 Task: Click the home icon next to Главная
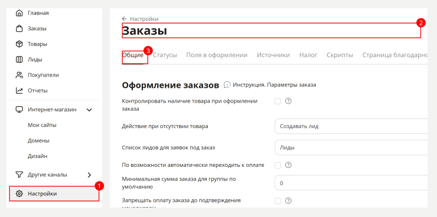[19, 13]
